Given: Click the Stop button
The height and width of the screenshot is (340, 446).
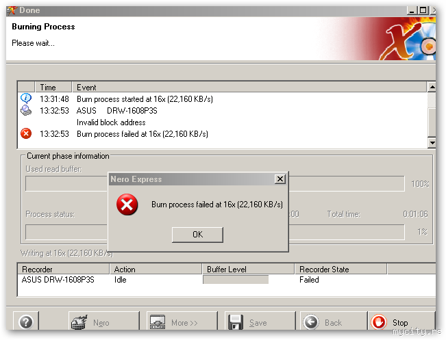Looking at the screenshot, I should point(401,322).
